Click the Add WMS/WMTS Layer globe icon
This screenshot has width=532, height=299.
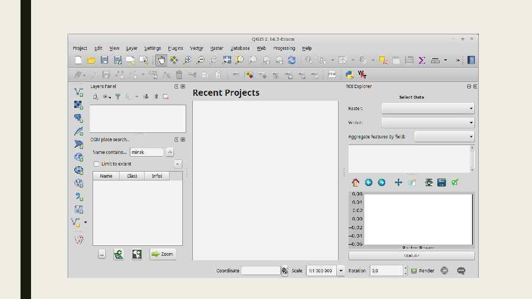[79, 157]
